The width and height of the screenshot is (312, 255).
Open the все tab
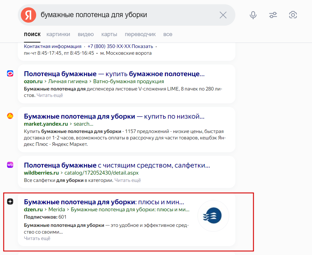[168, 34]
